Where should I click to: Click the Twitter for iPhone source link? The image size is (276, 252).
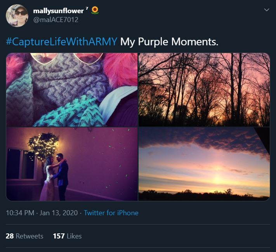[x=111, y=213]
